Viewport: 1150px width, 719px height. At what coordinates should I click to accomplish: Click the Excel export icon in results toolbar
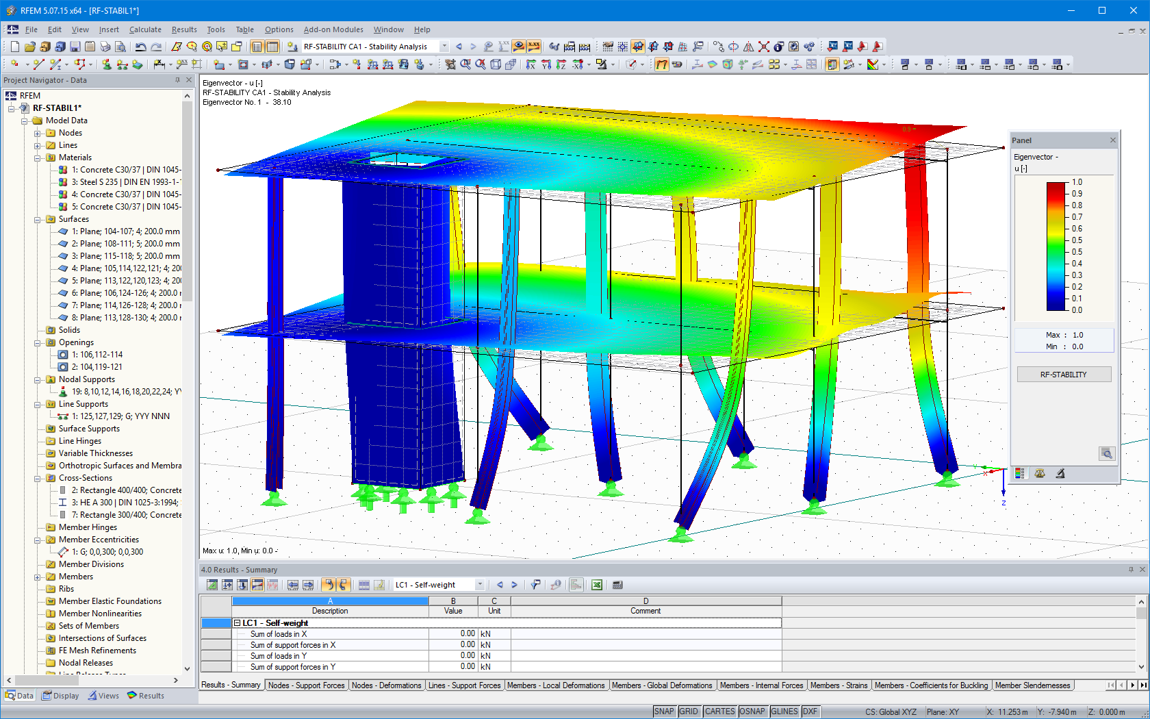(597, 585)
